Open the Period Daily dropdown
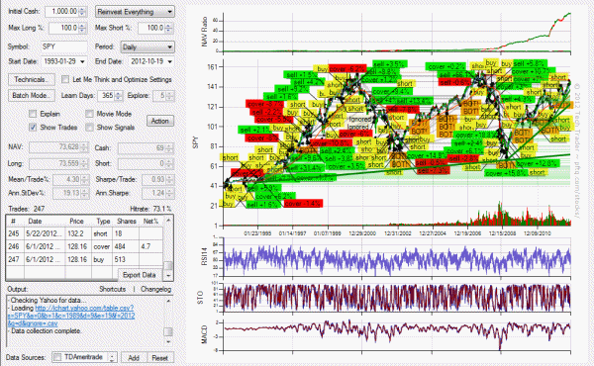594x366 pixels. pos(148,47)
